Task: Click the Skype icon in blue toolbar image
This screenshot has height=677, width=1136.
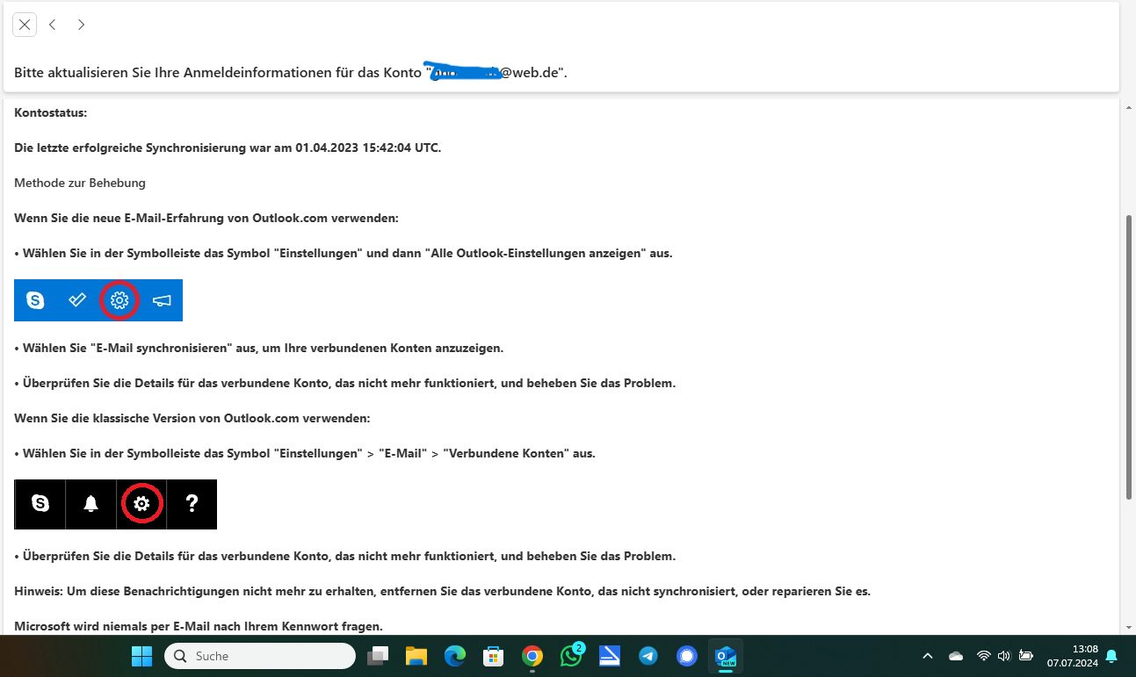Action: (35, 300)
